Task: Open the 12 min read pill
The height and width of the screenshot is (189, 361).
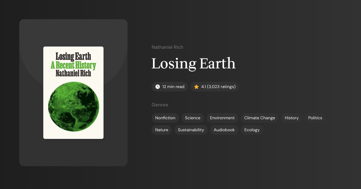Action: [170, 86]
